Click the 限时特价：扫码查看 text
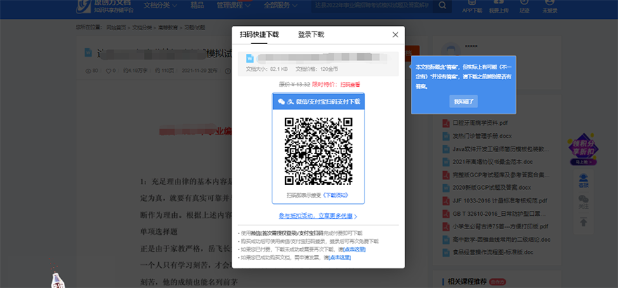Viewport: 618px width, 288px height. click(x=336, y=84)
